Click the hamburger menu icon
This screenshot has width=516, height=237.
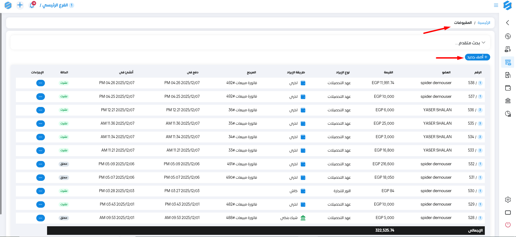[496, 5]
